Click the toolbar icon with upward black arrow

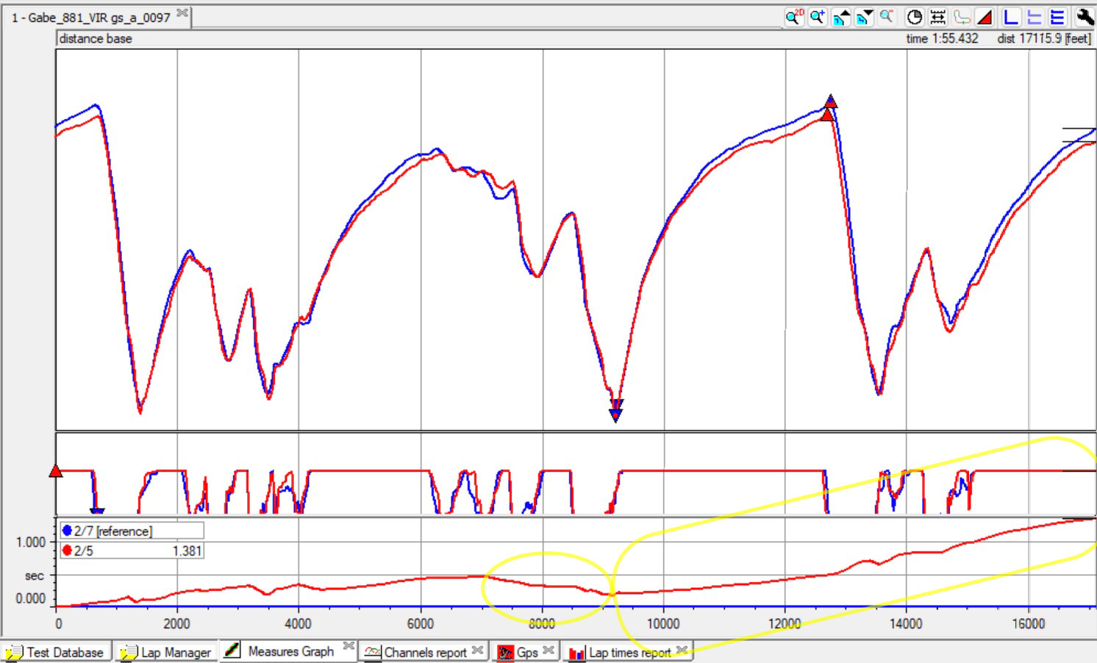(841, 17)
